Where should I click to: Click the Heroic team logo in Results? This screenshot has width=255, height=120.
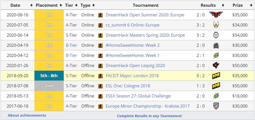(x=216, y=15)
